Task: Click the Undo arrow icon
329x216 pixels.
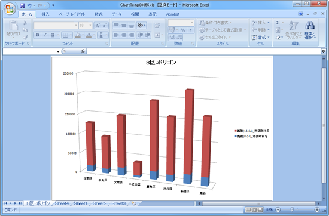Action: pos(29,5)
